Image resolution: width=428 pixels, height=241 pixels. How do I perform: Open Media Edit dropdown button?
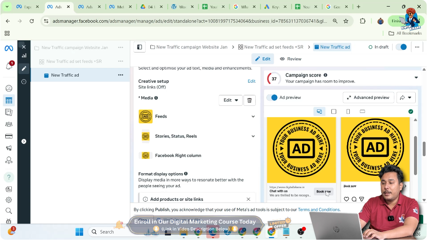[x=230, y=101]
